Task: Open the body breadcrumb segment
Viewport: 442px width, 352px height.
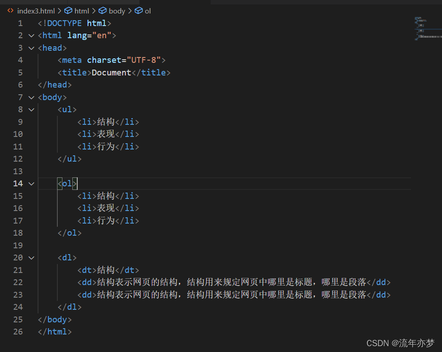Action: click(x=117, y=11)
